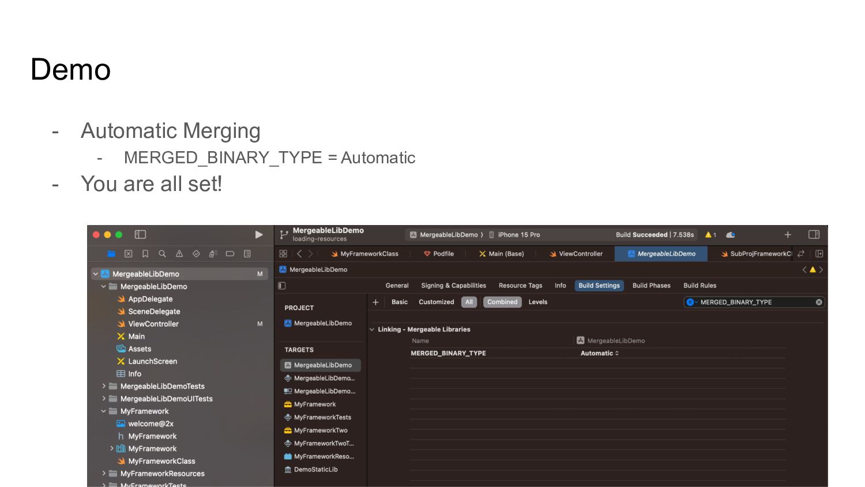
Task: Expand the MergeableLibDemoTests folder
Action: (x=104, y=387)
